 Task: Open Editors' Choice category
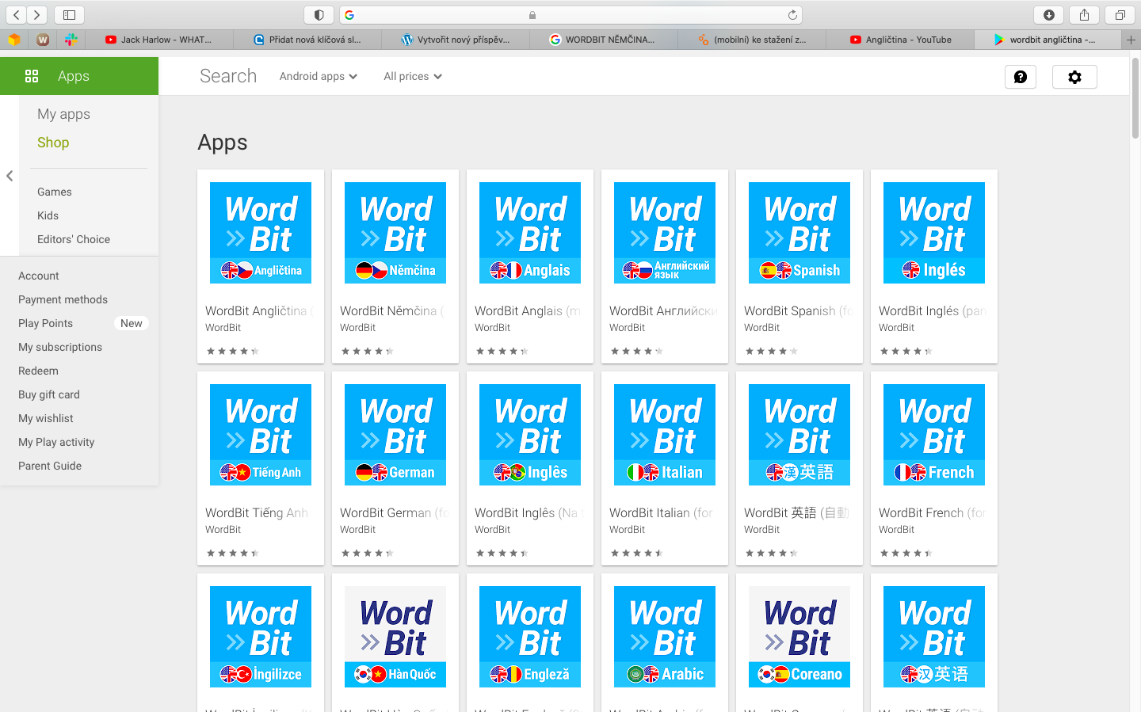pyautogui.click(x=74, y=239)
